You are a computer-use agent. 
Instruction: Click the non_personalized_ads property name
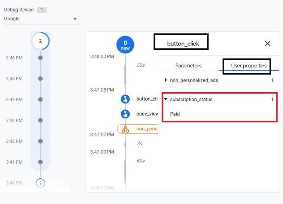click(194, 80)
